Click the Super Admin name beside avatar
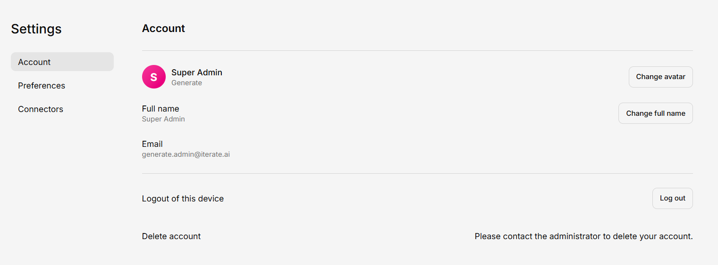718x265 pixels. [196, 72]
